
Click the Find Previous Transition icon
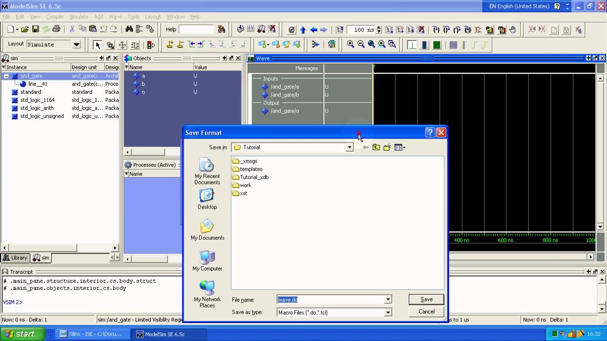click(x=191, y=45)
